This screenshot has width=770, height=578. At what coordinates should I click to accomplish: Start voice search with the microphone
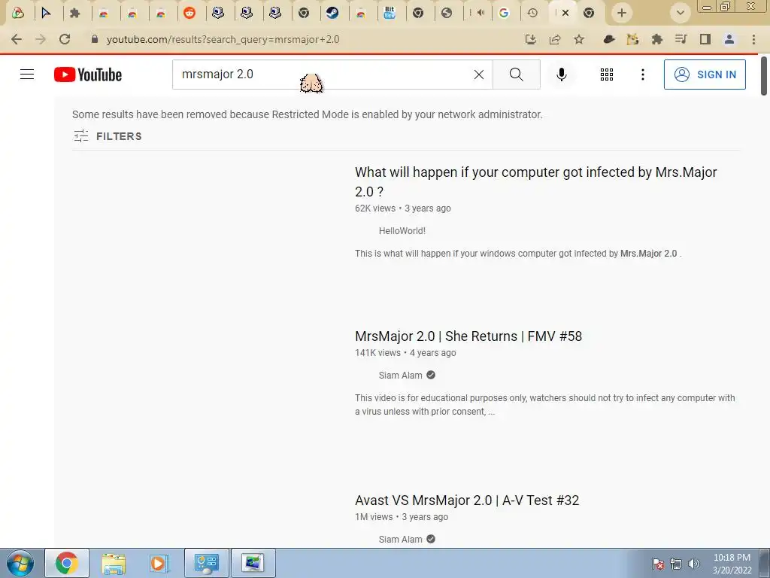point(561,75)
